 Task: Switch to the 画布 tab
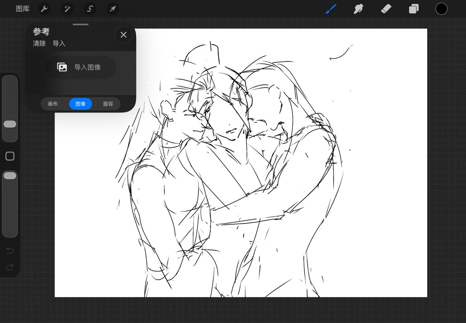coord(53,104)
